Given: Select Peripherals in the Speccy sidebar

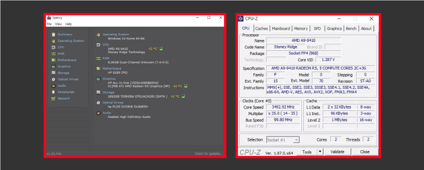Looking at the screenshot, I should pos(65,92).
